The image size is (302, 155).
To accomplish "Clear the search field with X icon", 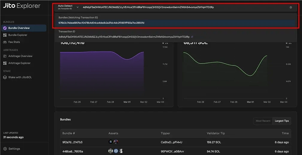I will point(291,7).
